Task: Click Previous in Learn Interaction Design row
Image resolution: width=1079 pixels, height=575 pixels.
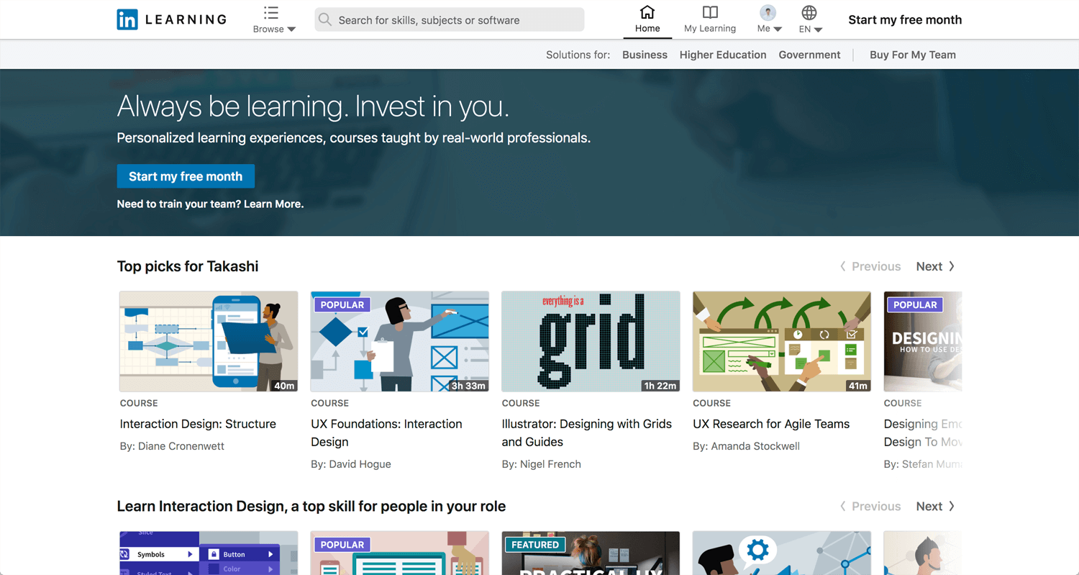Action: click(870, 507)
